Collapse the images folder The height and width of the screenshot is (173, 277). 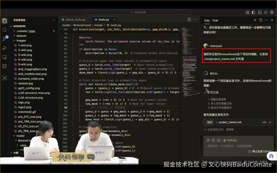point(21,41)
